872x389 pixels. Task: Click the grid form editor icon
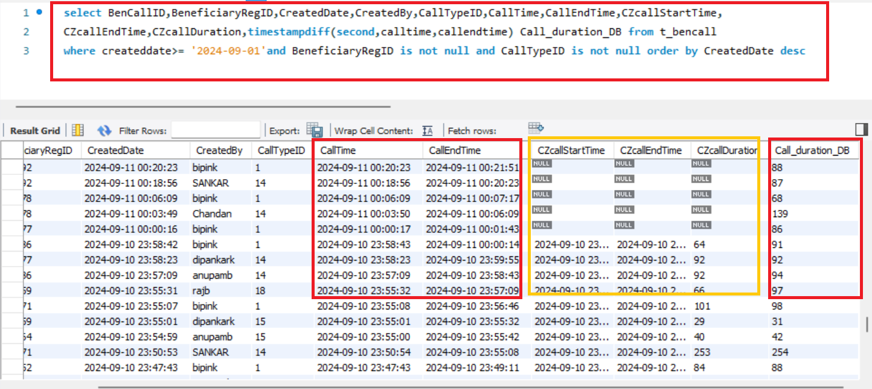[x=77, y=130]
